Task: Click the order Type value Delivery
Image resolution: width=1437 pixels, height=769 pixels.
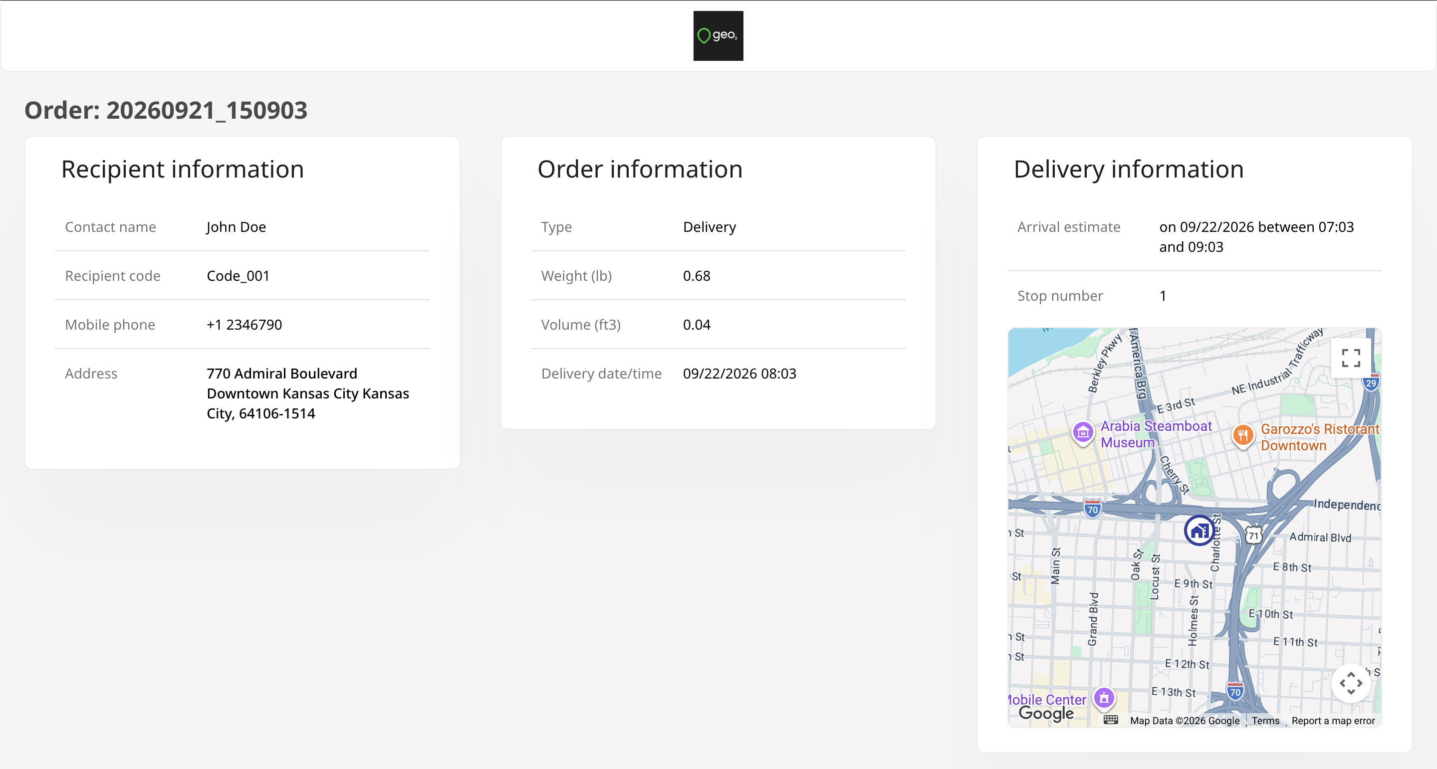Action: pyautogui.click(x=709, y=227)
